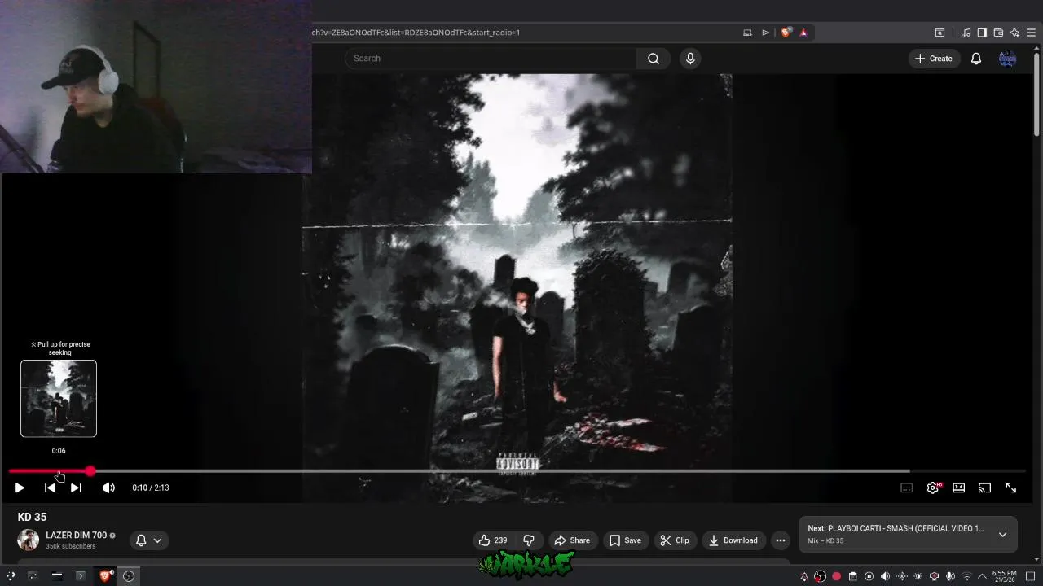Click the YouTube search magnifier button
The image size is (1043, 586).
(654, 59)
